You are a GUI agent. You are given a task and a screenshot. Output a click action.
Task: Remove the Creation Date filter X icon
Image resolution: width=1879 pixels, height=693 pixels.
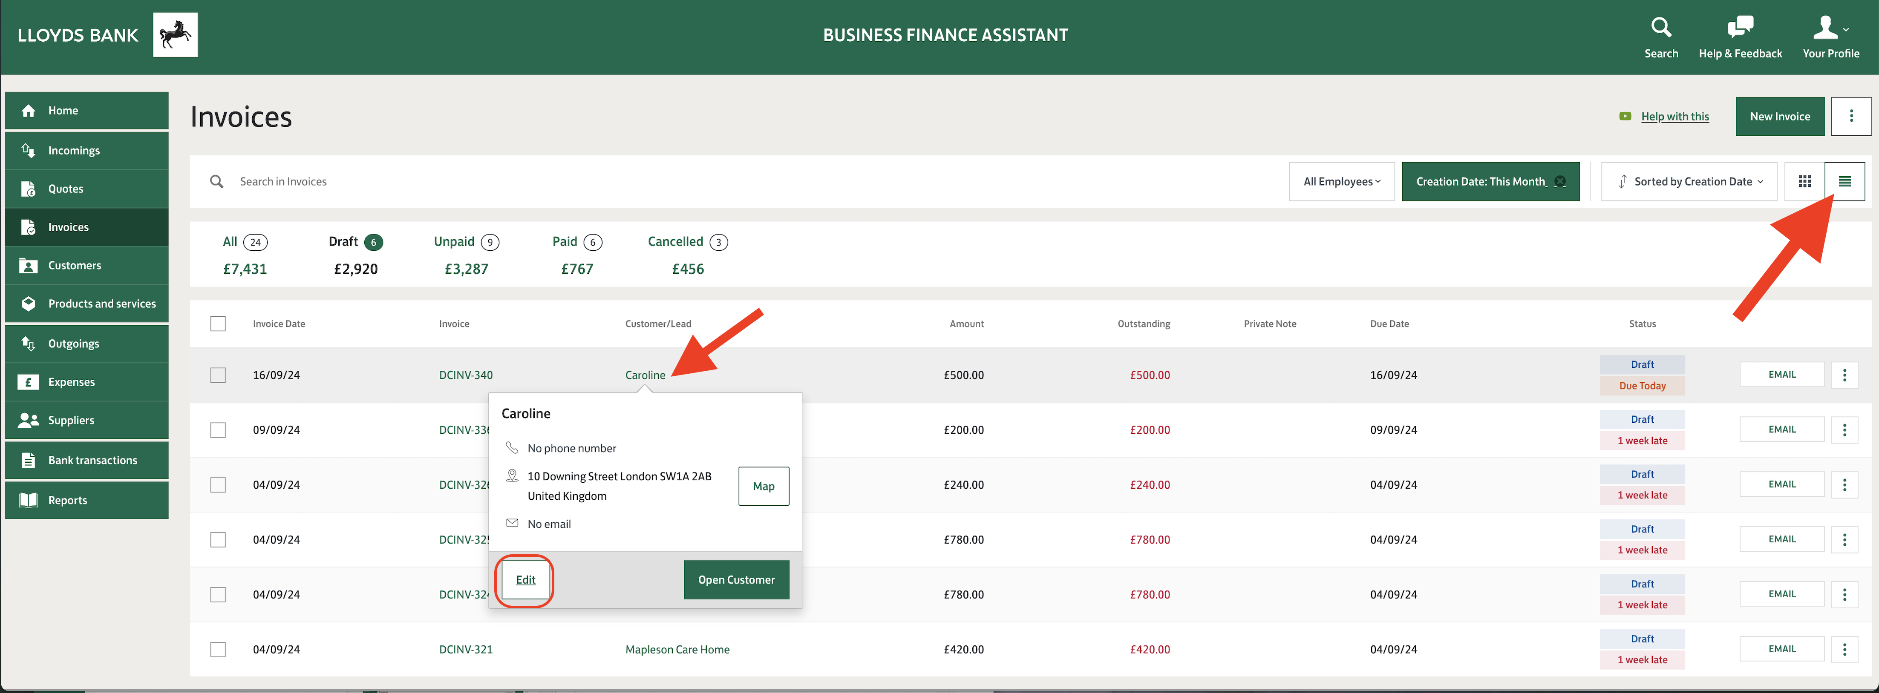(1560, 181)
